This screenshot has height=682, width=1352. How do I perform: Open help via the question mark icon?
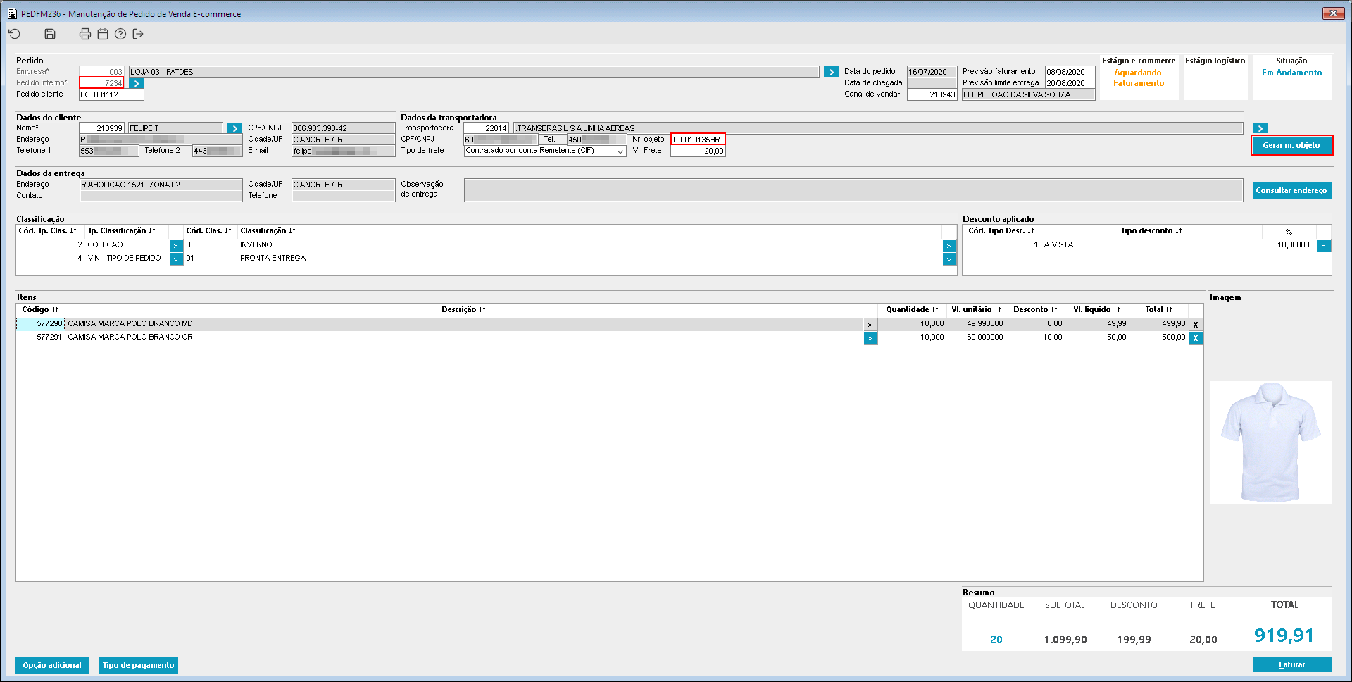point(120,34)
